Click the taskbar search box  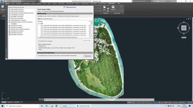coord(22,106)
